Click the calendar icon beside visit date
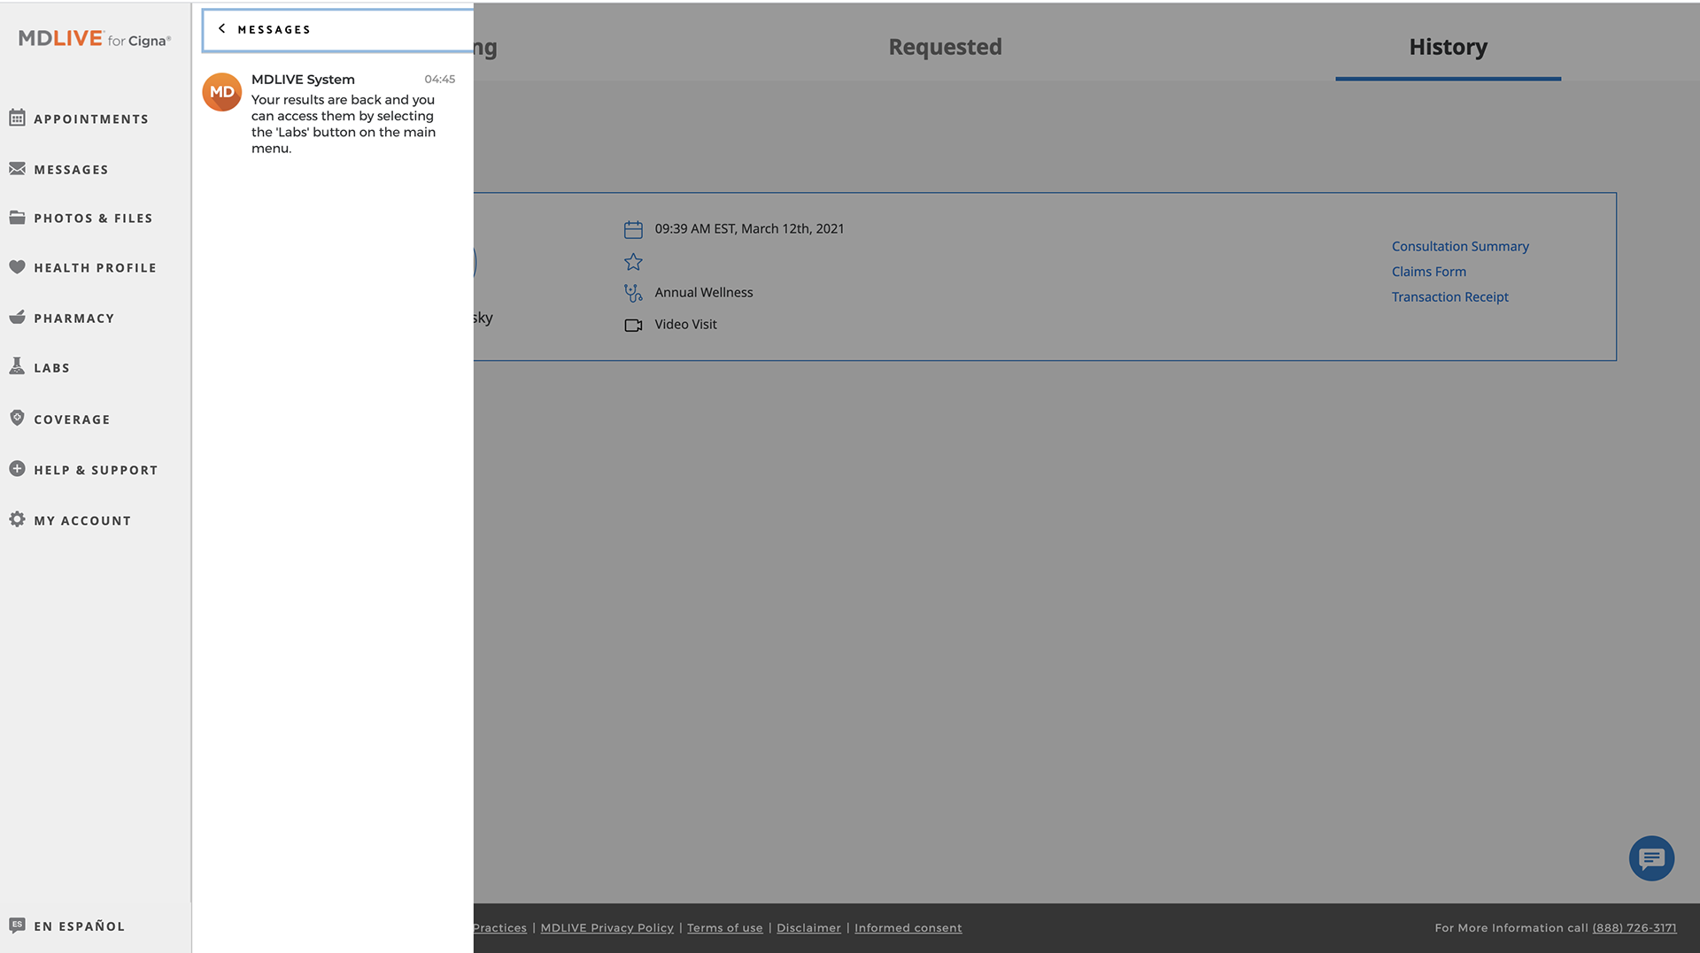Screen dimensions: 1700x953 633,229
